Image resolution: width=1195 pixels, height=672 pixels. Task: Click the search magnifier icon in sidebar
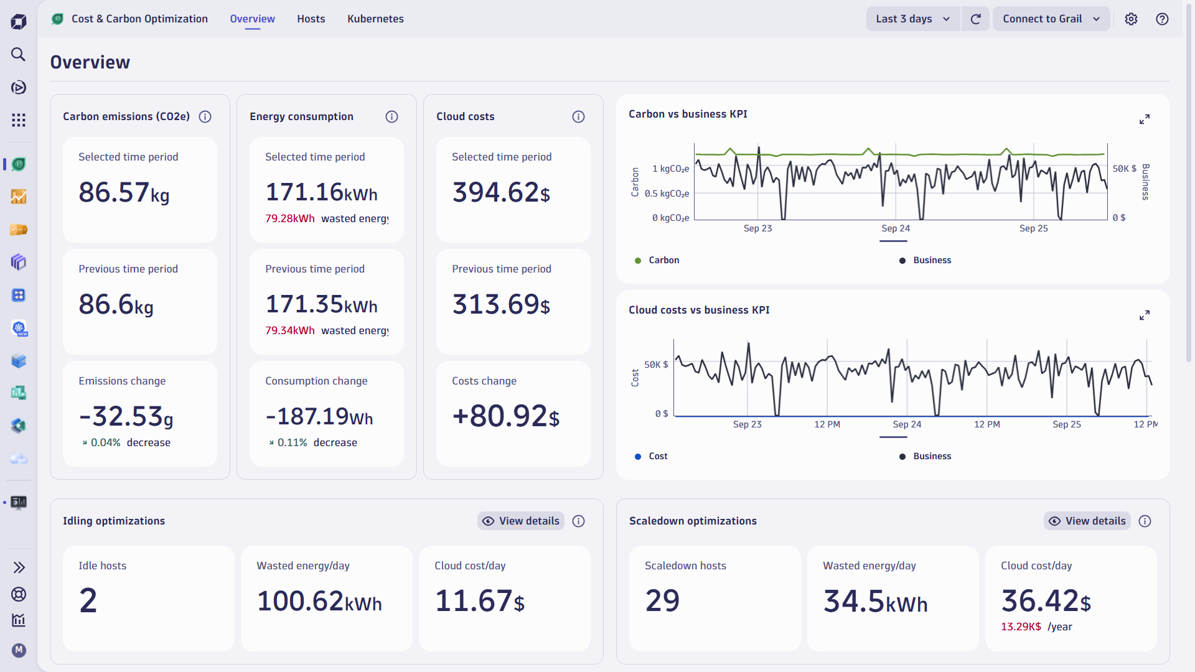tap(18, 54)
